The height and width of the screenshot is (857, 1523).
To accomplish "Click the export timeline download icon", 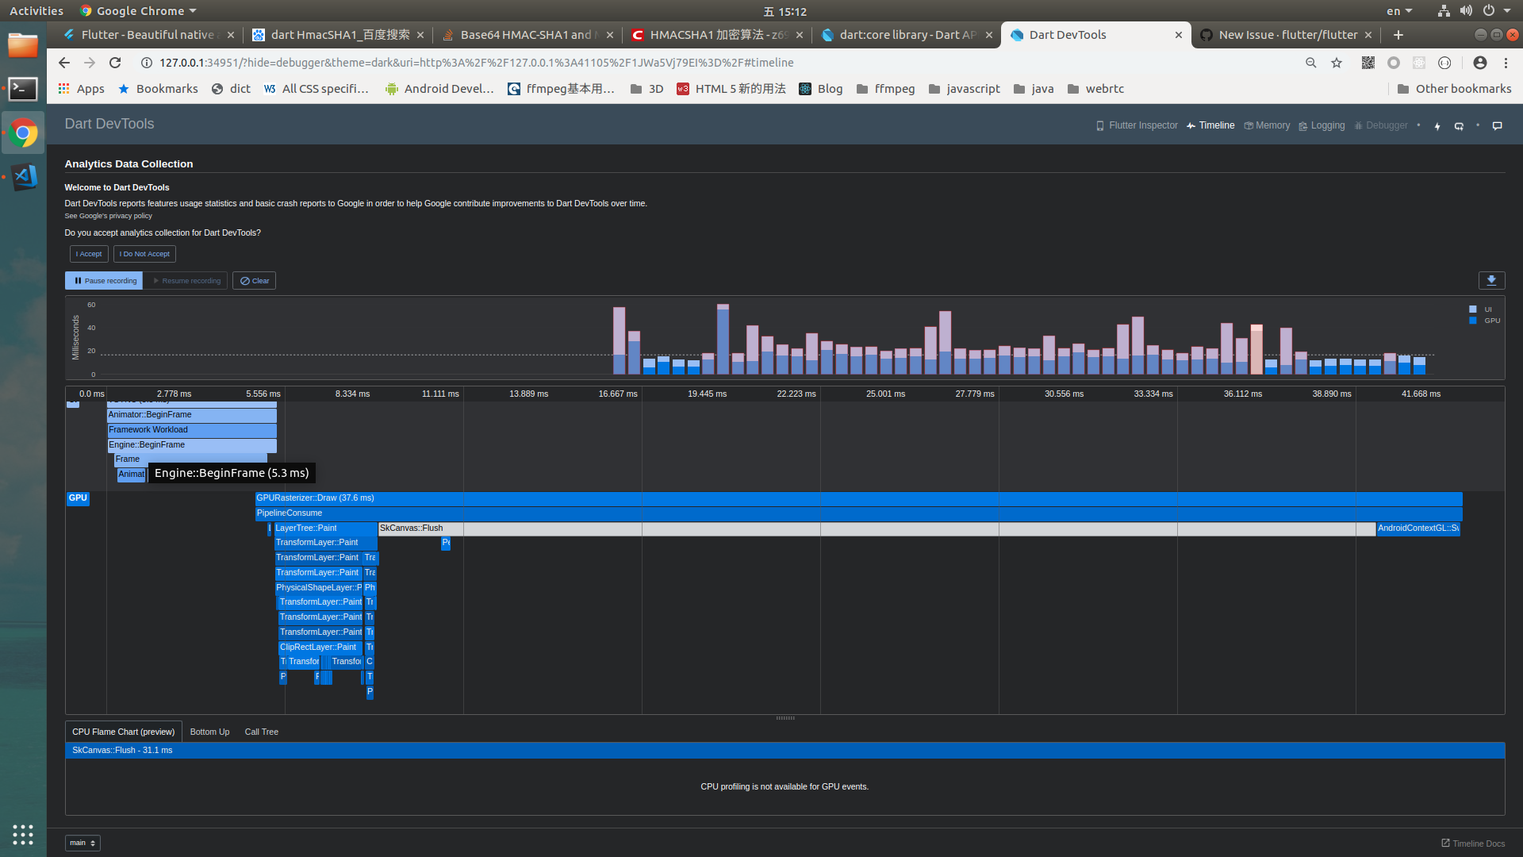I will click(x=1491, y=280).
